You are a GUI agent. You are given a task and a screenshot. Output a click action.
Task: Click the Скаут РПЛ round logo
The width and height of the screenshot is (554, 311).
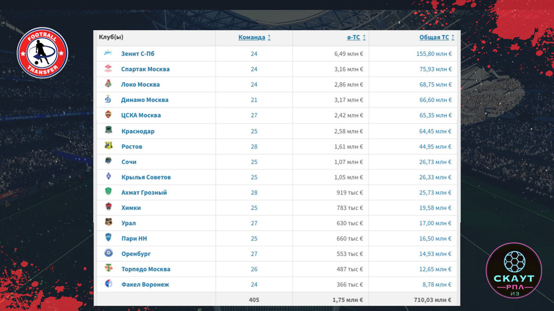tap(514, 270)
